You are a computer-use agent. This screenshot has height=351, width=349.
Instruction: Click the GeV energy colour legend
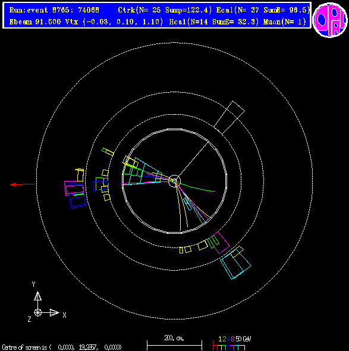[231, 343]
